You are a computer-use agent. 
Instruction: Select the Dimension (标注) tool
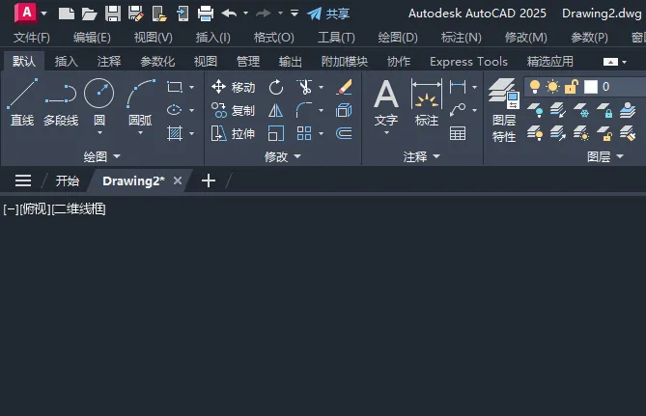coord(427,102)
